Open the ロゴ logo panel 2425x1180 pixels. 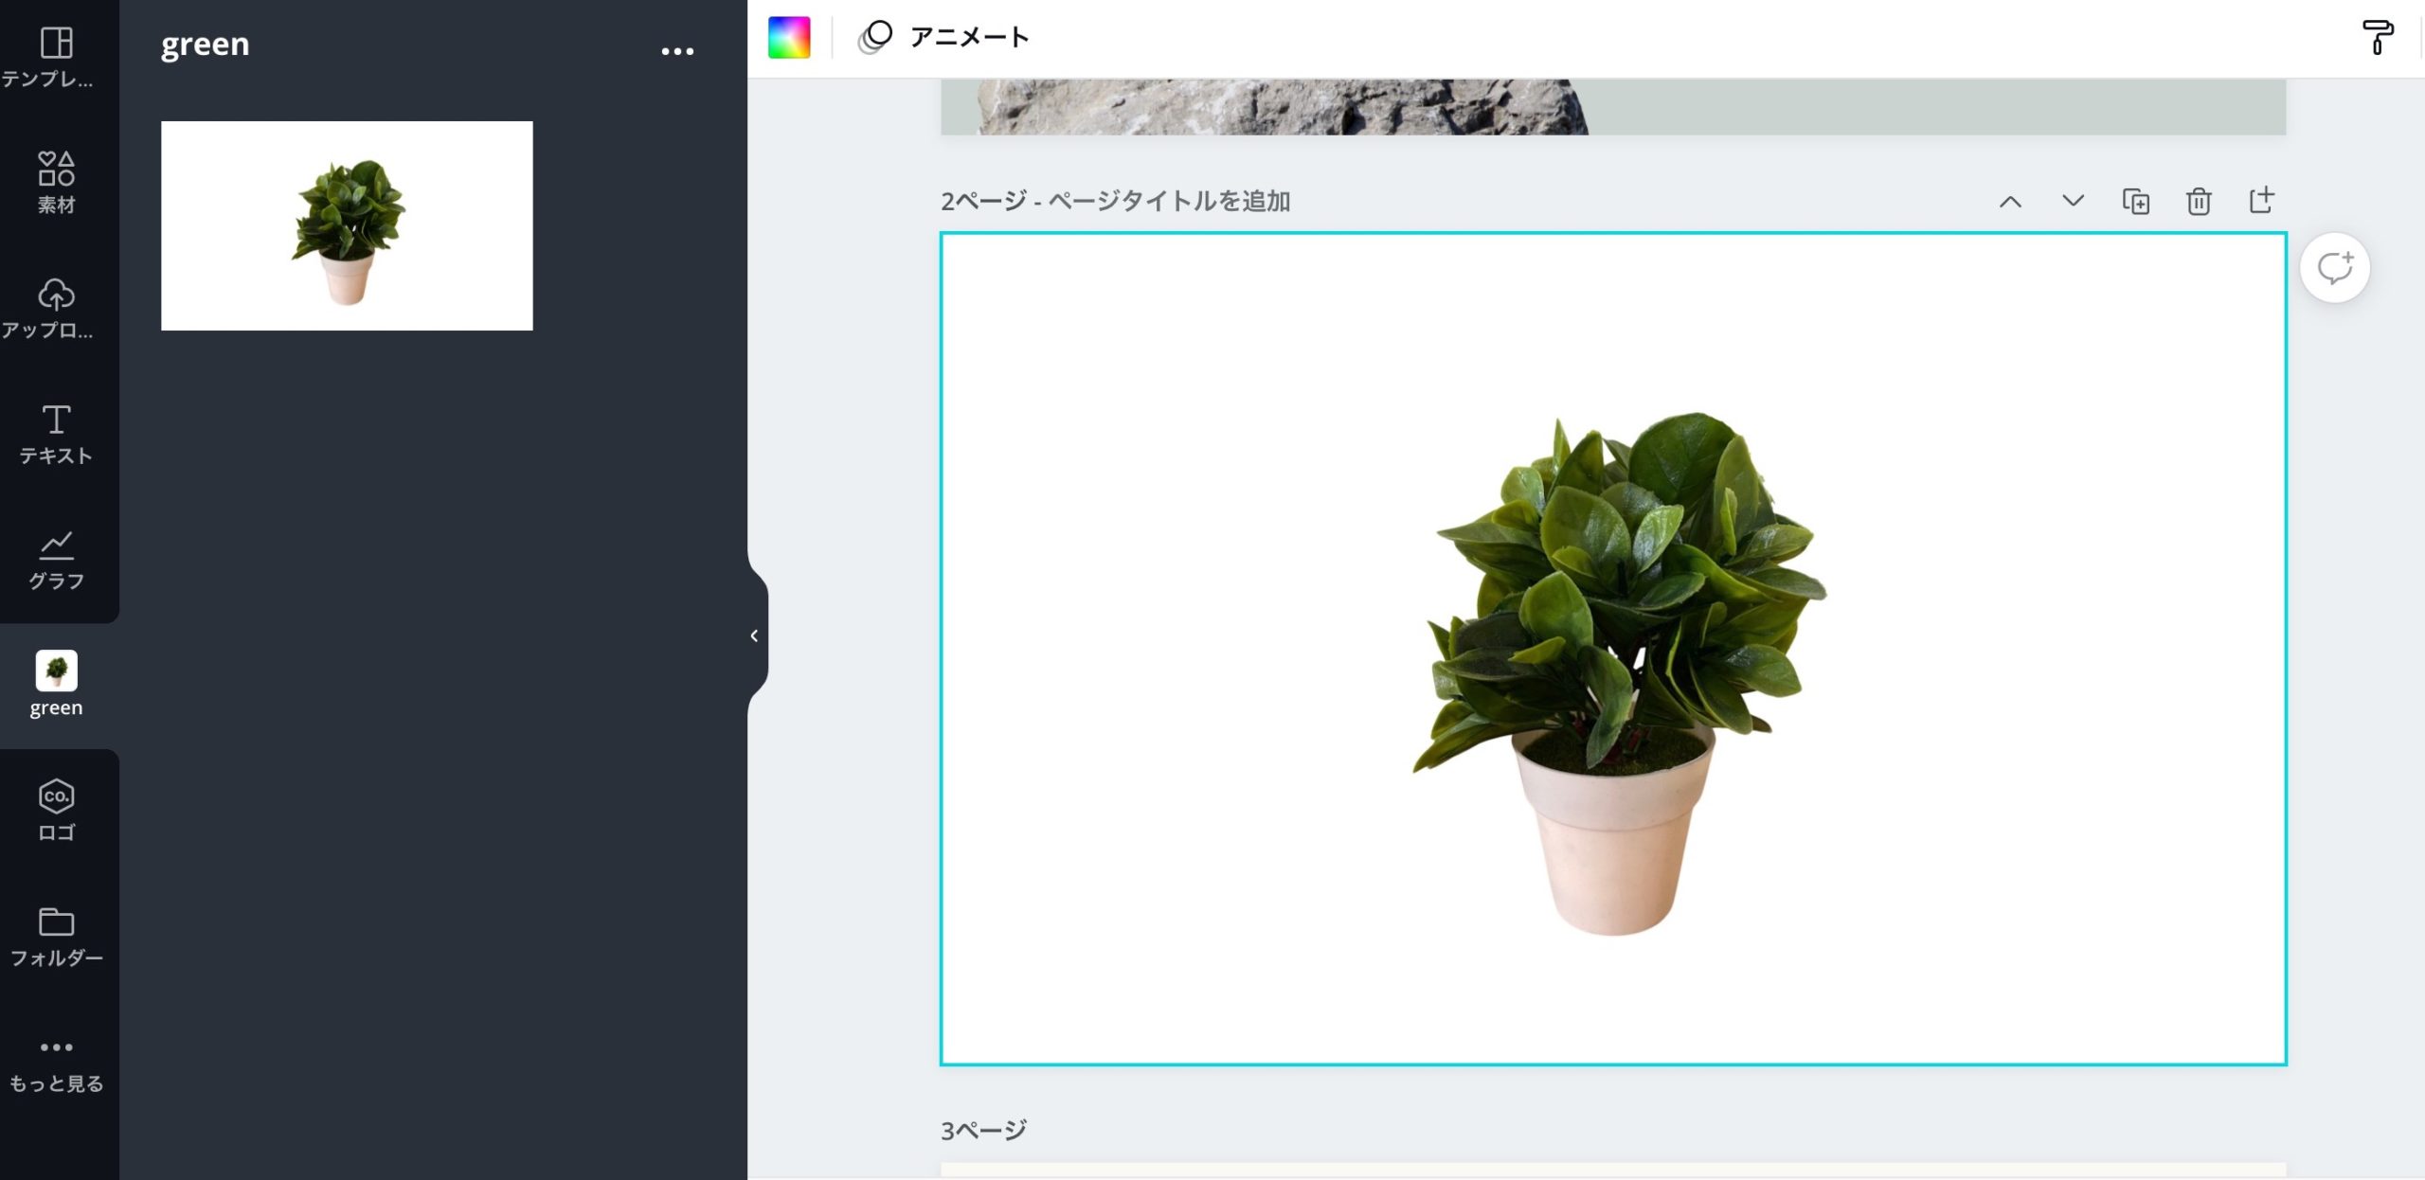click(x=56, y=811)
